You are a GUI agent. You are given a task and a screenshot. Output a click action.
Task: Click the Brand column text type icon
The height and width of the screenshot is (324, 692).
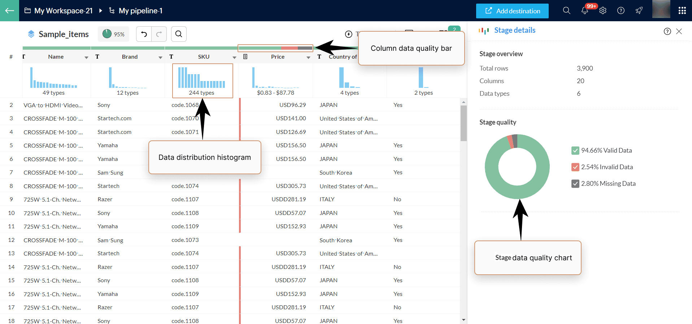tap(97, 57)
